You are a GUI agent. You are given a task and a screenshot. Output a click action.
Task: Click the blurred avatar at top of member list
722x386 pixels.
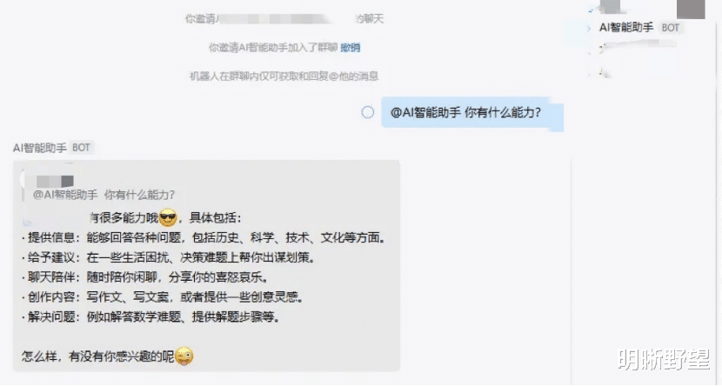click(611, 6)
